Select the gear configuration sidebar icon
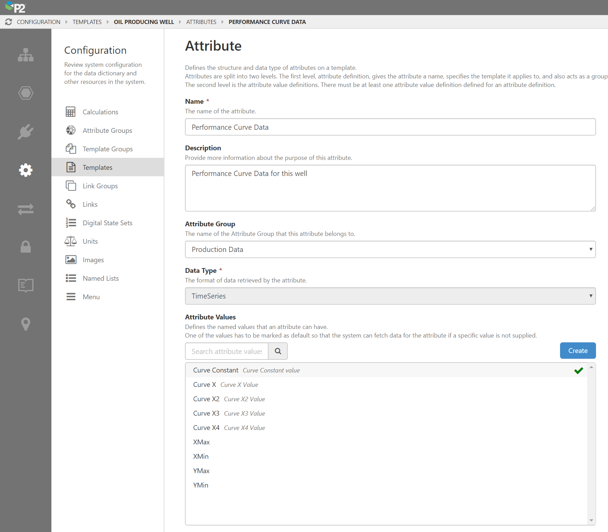 tap(26, 170)
